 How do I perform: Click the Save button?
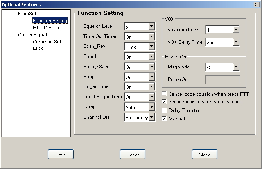pyautogui.click(x=61, y=154)
